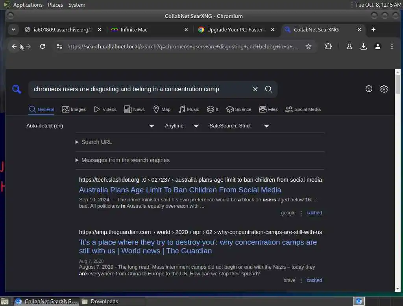The height and width of the screenshot is (306, 403).
Task: Open the tab search dropdown
Action: 13,29
